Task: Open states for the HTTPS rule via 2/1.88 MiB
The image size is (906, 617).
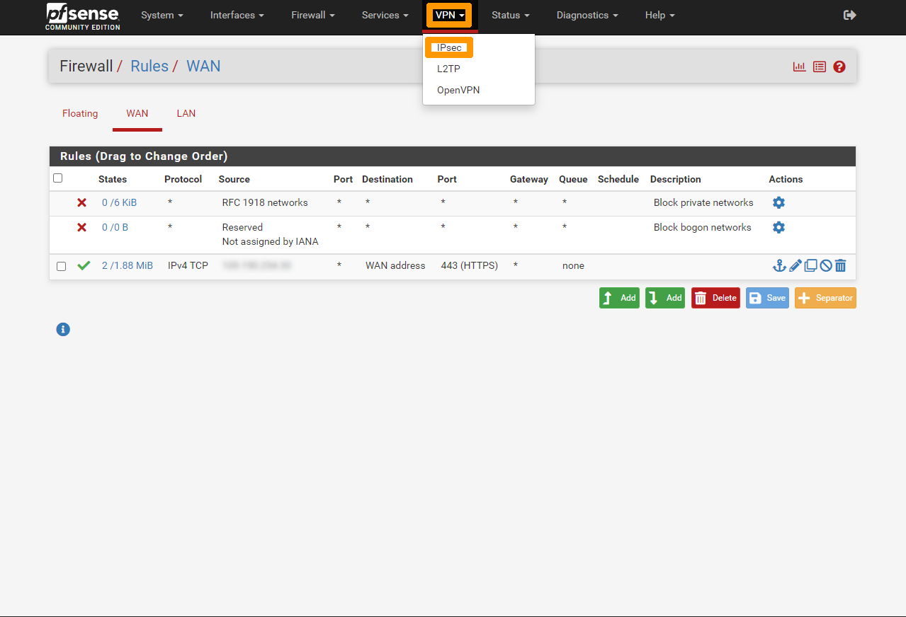Action: tap(128, 265)
